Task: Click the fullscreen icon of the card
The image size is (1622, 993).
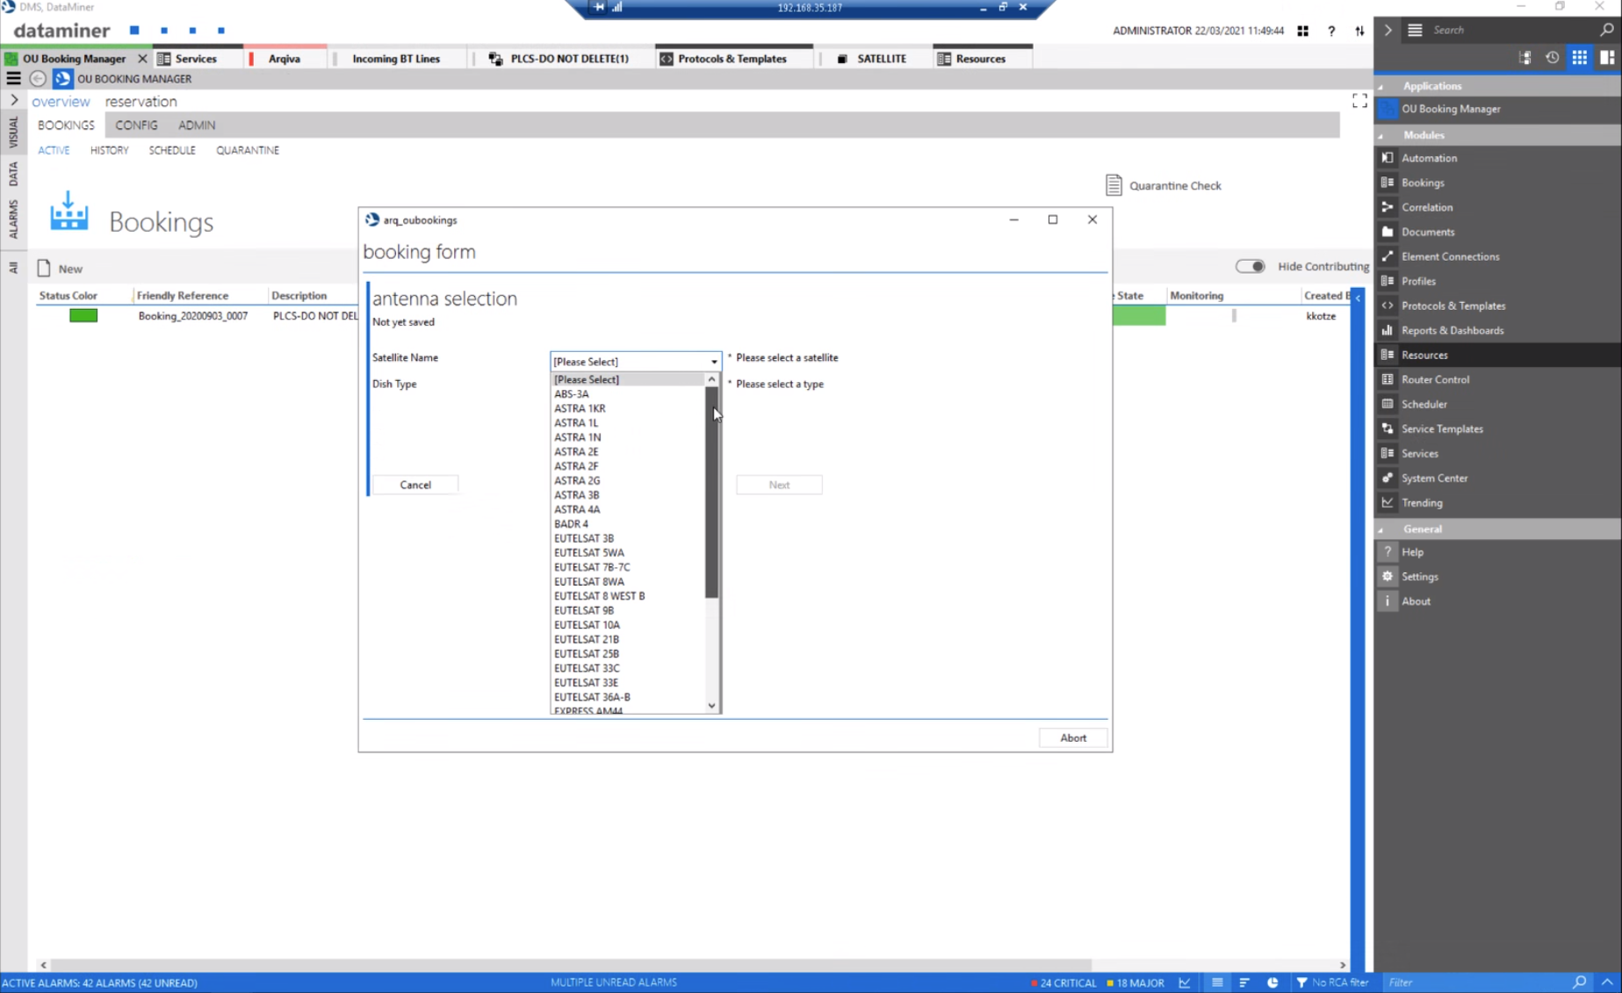Action: click(x=1359, y=101)
